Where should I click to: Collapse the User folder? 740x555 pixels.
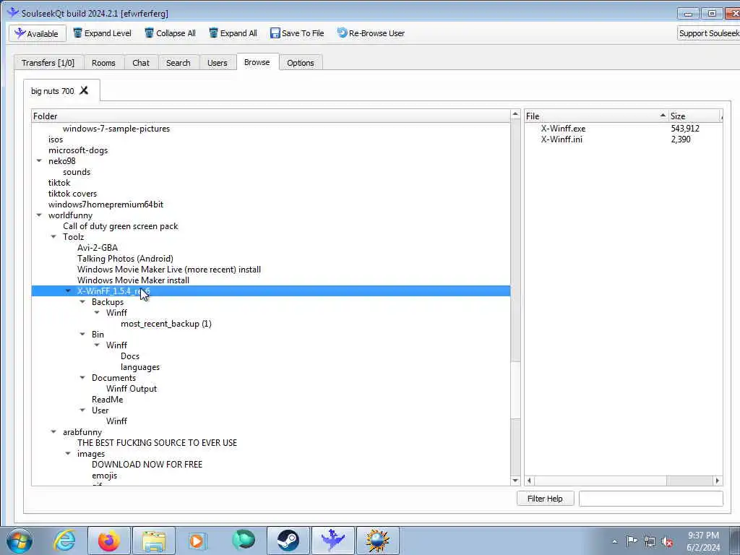click(82, 410)
